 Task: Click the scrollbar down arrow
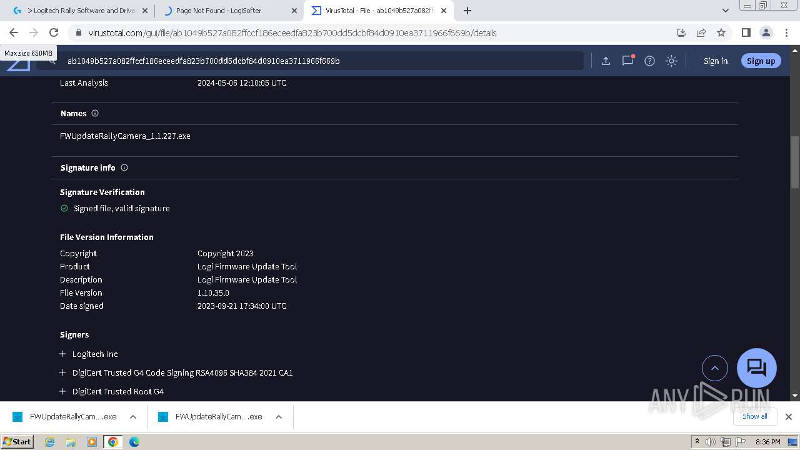(795, 396)
